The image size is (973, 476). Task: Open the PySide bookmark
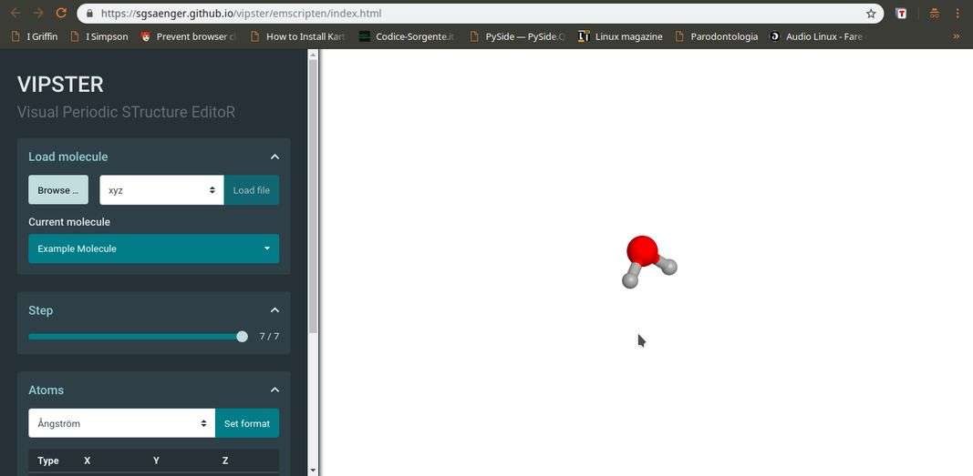(x=518, y=36)
